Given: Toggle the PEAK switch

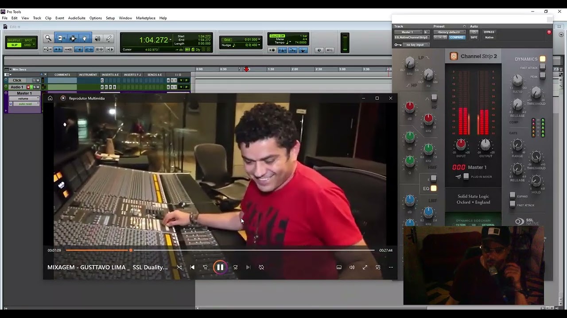Looking at the screenshot, I should [x=543, y=76].
